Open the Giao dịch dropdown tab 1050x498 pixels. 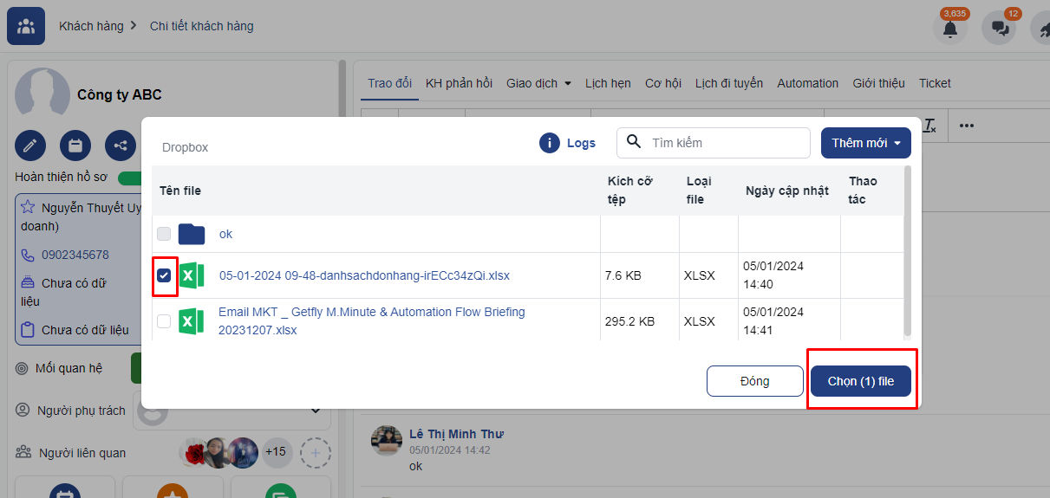[538, 83]
